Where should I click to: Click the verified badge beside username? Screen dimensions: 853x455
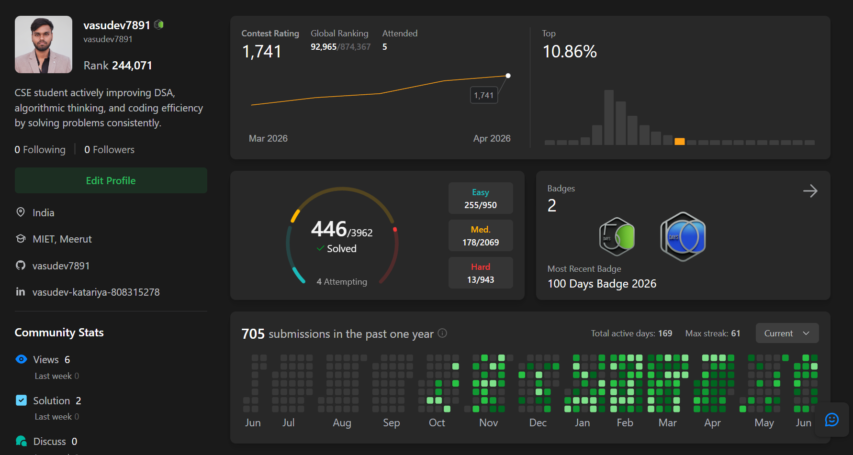(x=159, y=24)
